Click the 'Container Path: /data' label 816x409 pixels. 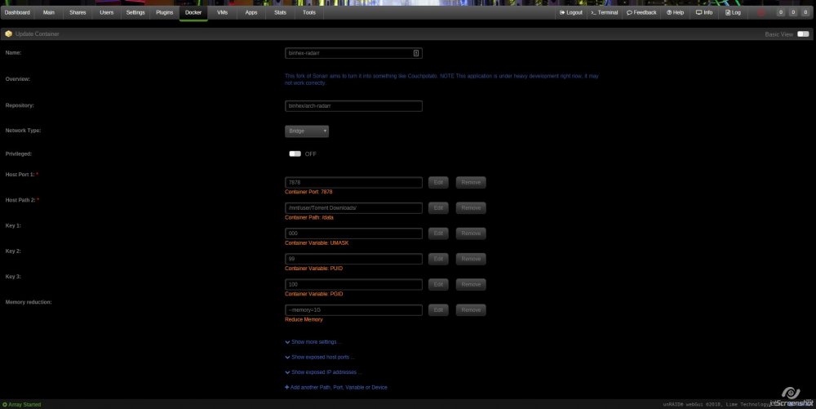(309, 217)
